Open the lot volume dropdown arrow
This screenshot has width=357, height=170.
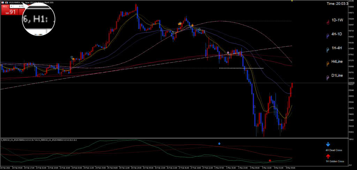[x=12, y=6]
